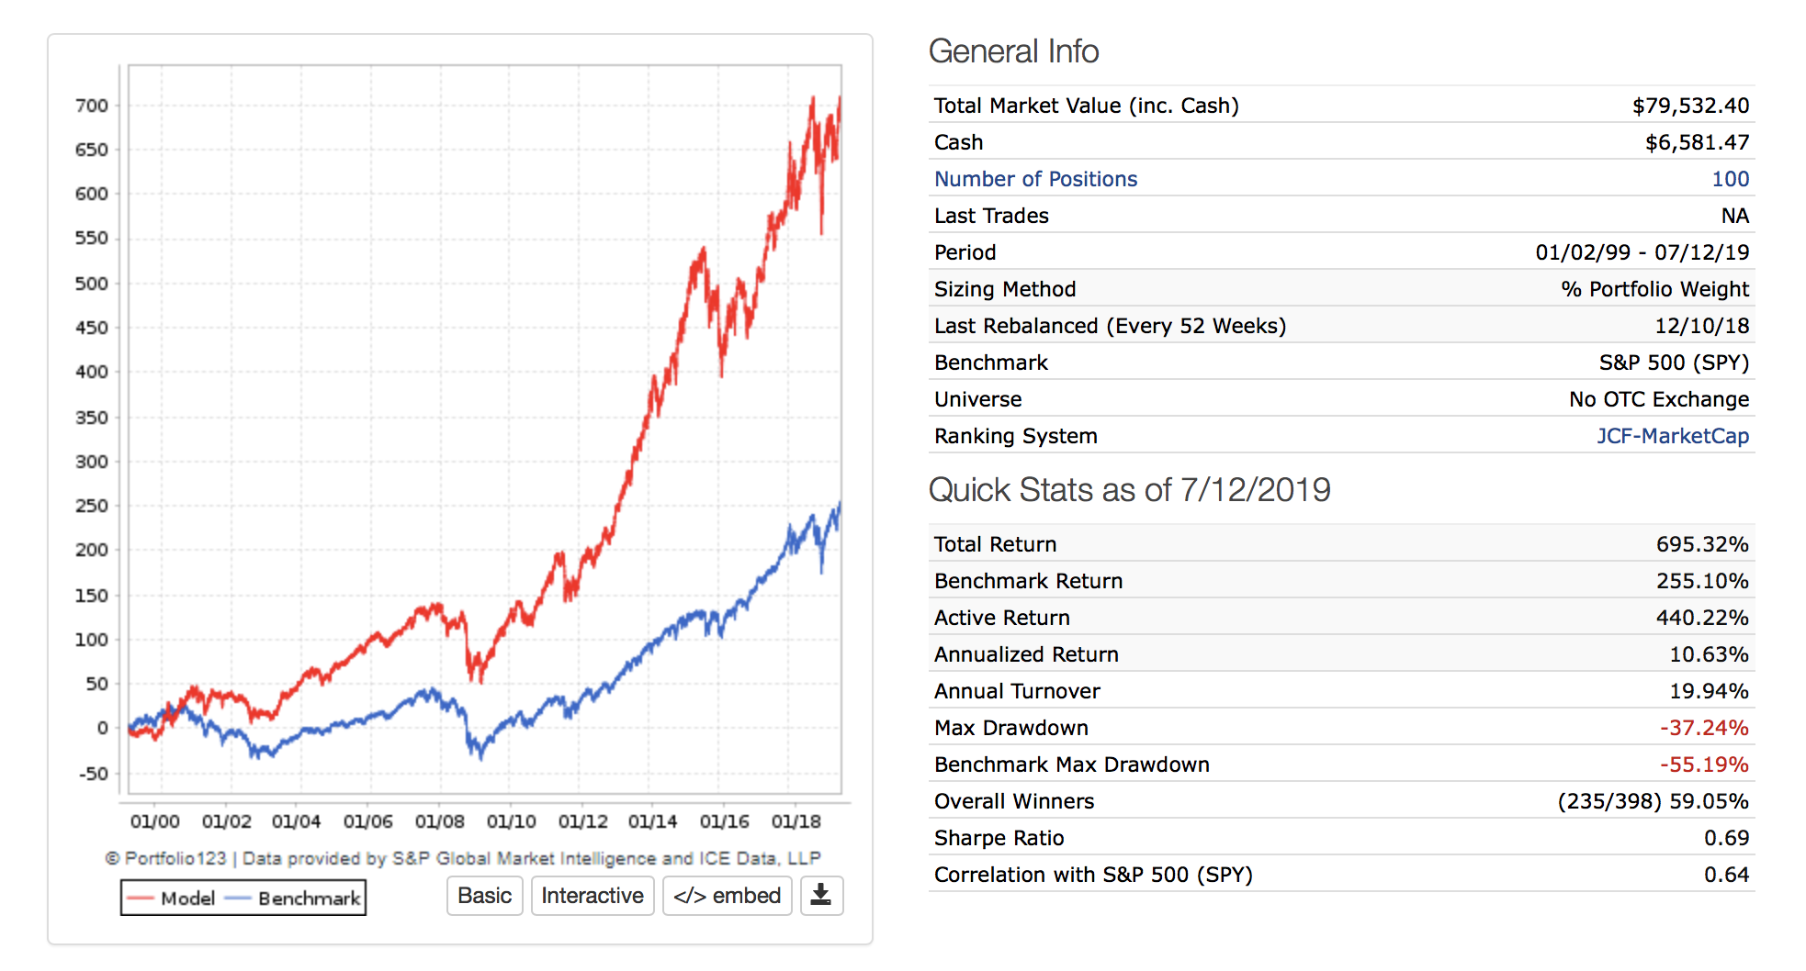The height and width of the screenshot is (971, 1806).
Task: Toggle the Benchmark series in legend
Action: point(309,898)
